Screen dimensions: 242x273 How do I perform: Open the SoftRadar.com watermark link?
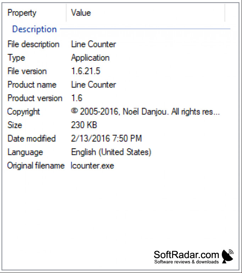tap(186, 257)
